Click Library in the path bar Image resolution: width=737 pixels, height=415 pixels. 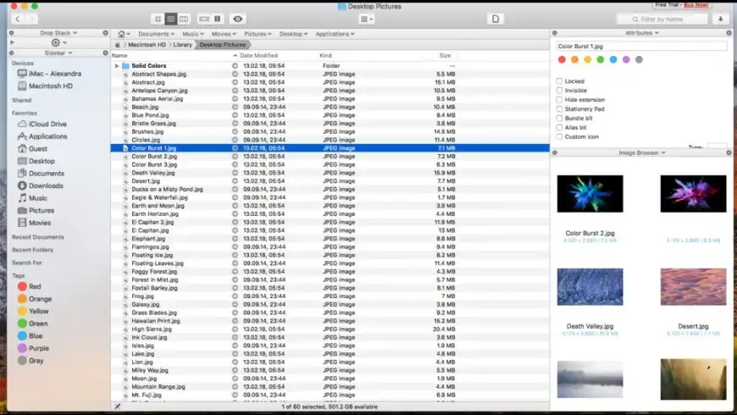pos(182,45)
